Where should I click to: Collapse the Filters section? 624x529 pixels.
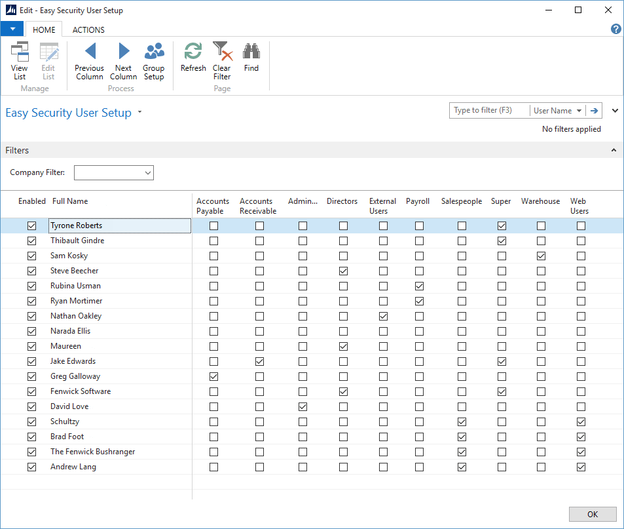tap(614, 150)
